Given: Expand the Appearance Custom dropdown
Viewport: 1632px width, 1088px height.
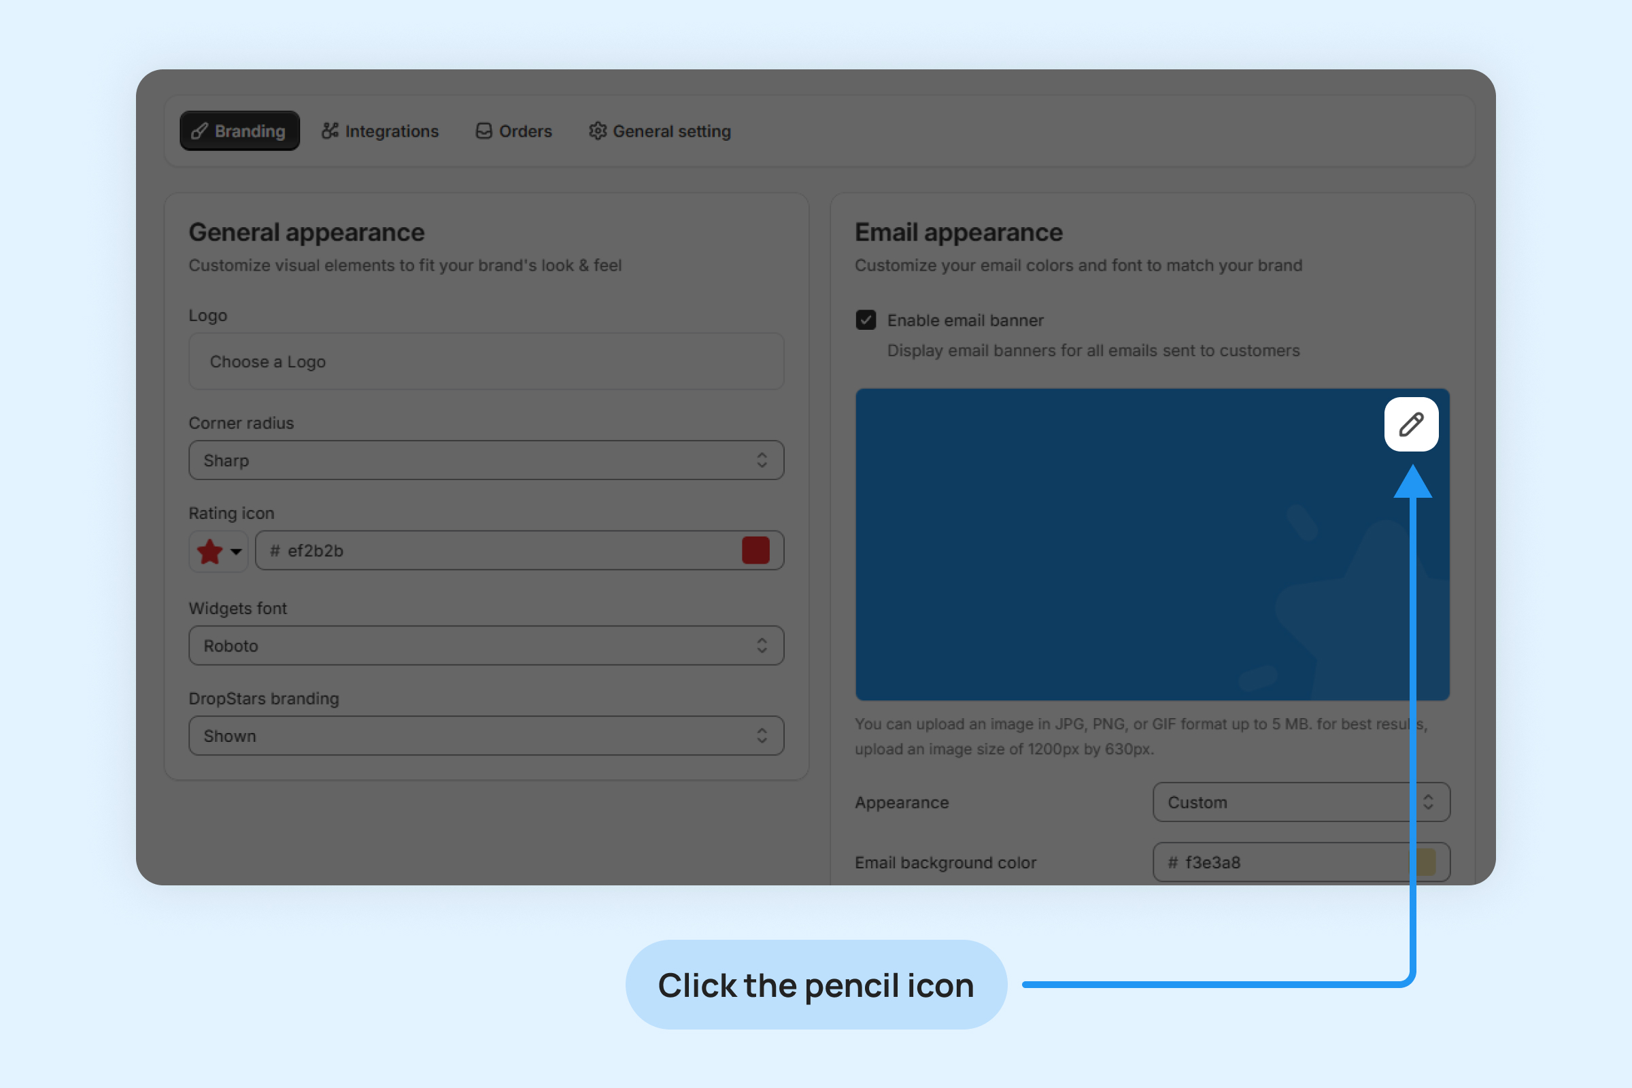Looking at the screenshot, I should (x=1300, y=802).
